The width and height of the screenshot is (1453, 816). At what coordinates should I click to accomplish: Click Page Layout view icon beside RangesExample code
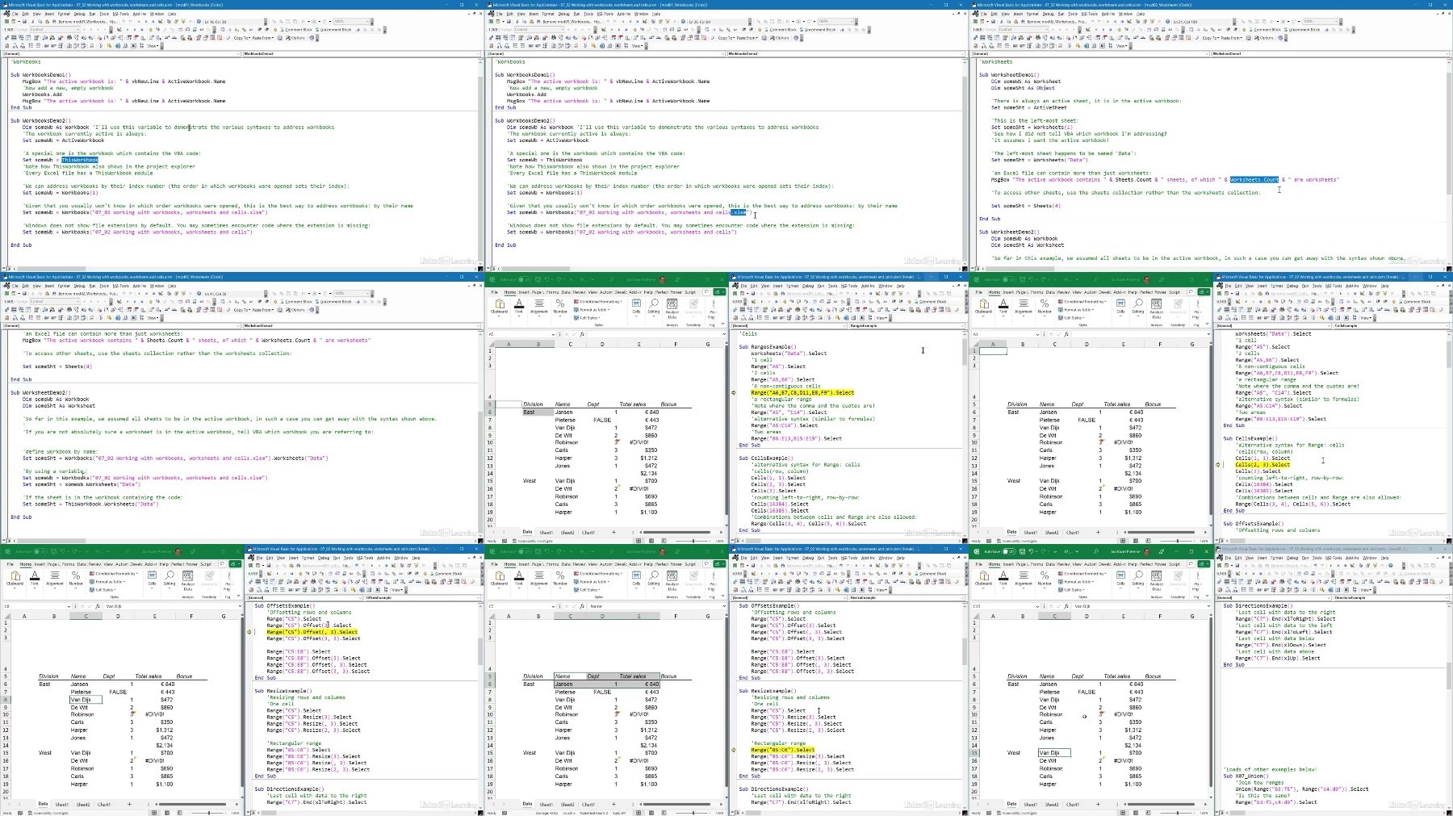tap(651, 541)
